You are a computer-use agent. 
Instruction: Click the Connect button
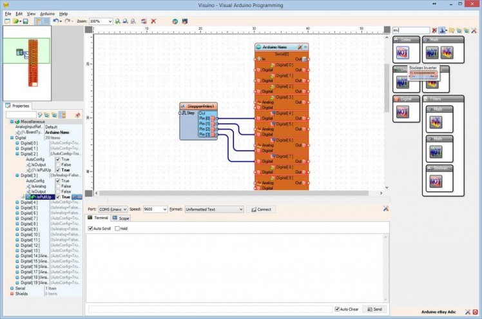pyautogui.click(x=261, y=209)
